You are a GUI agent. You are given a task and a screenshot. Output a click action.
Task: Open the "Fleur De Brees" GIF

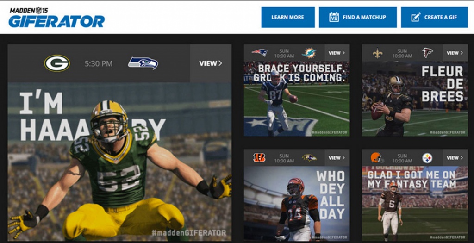point(415,99)
